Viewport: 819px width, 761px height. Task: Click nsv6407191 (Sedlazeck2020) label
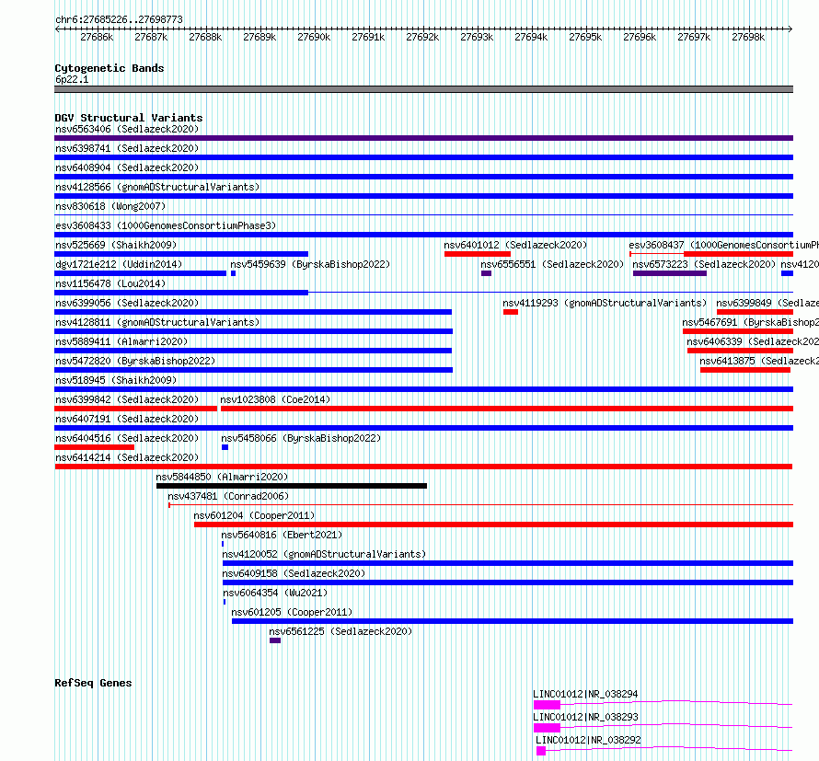tap(127, 419)
